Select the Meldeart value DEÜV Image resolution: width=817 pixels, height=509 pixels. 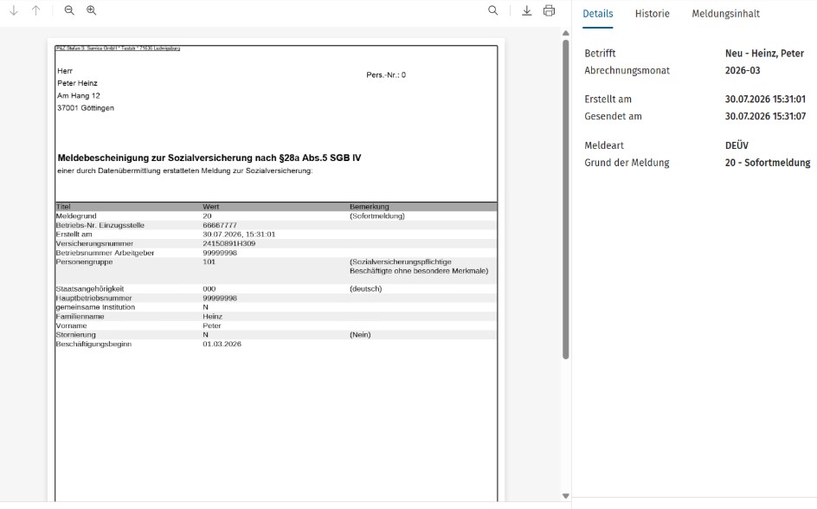[737, 145]
